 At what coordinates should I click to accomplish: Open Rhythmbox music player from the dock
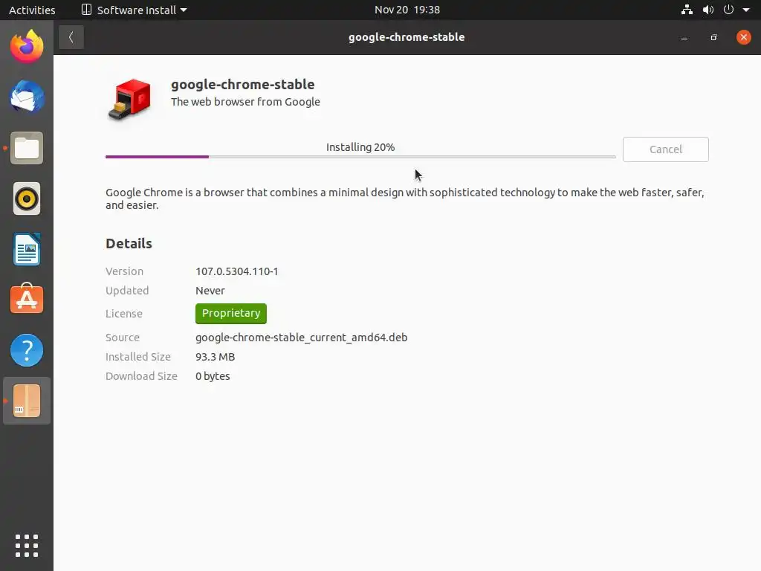[27, 199]
